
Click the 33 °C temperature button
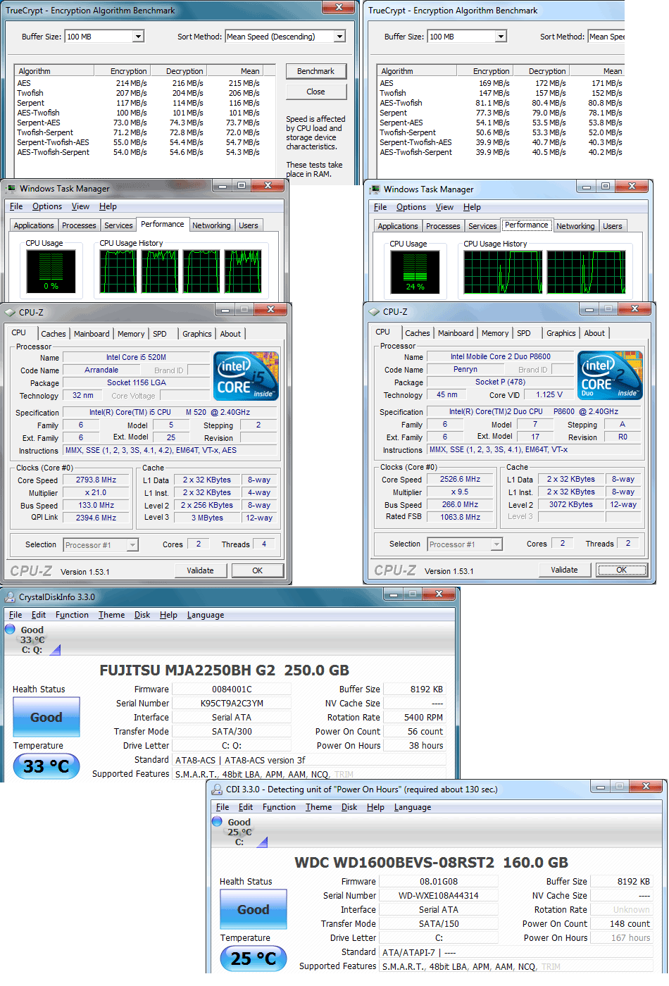click(46, 766)
